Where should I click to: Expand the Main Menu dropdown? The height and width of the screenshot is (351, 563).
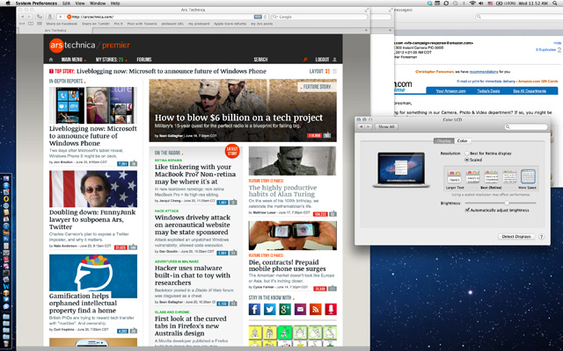click(x=74, y=60)
